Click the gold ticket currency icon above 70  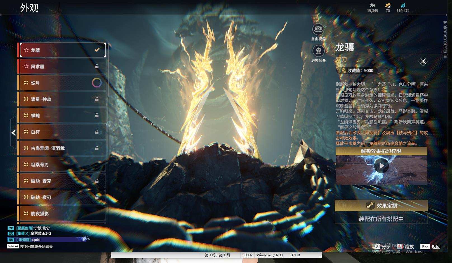click(x=388, y=5)
